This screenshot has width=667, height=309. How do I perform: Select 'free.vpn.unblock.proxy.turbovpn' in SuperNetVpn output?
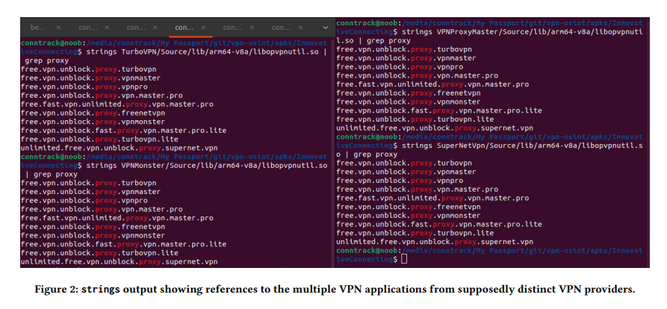tap(403, 163)
